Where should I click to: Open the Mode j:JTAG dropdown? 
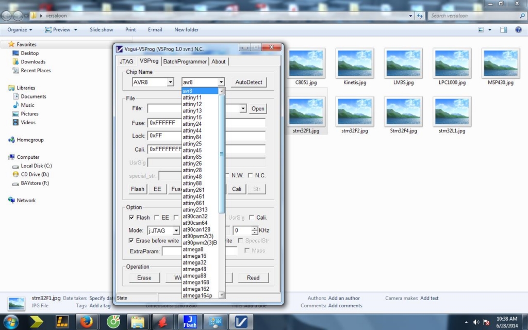pyautogui.click(x=176, y=230)
